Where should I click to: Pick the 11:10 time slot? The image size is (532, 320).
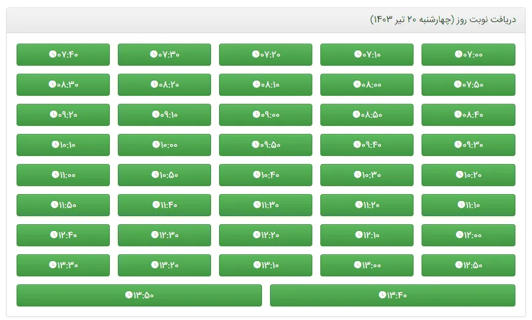468,205
